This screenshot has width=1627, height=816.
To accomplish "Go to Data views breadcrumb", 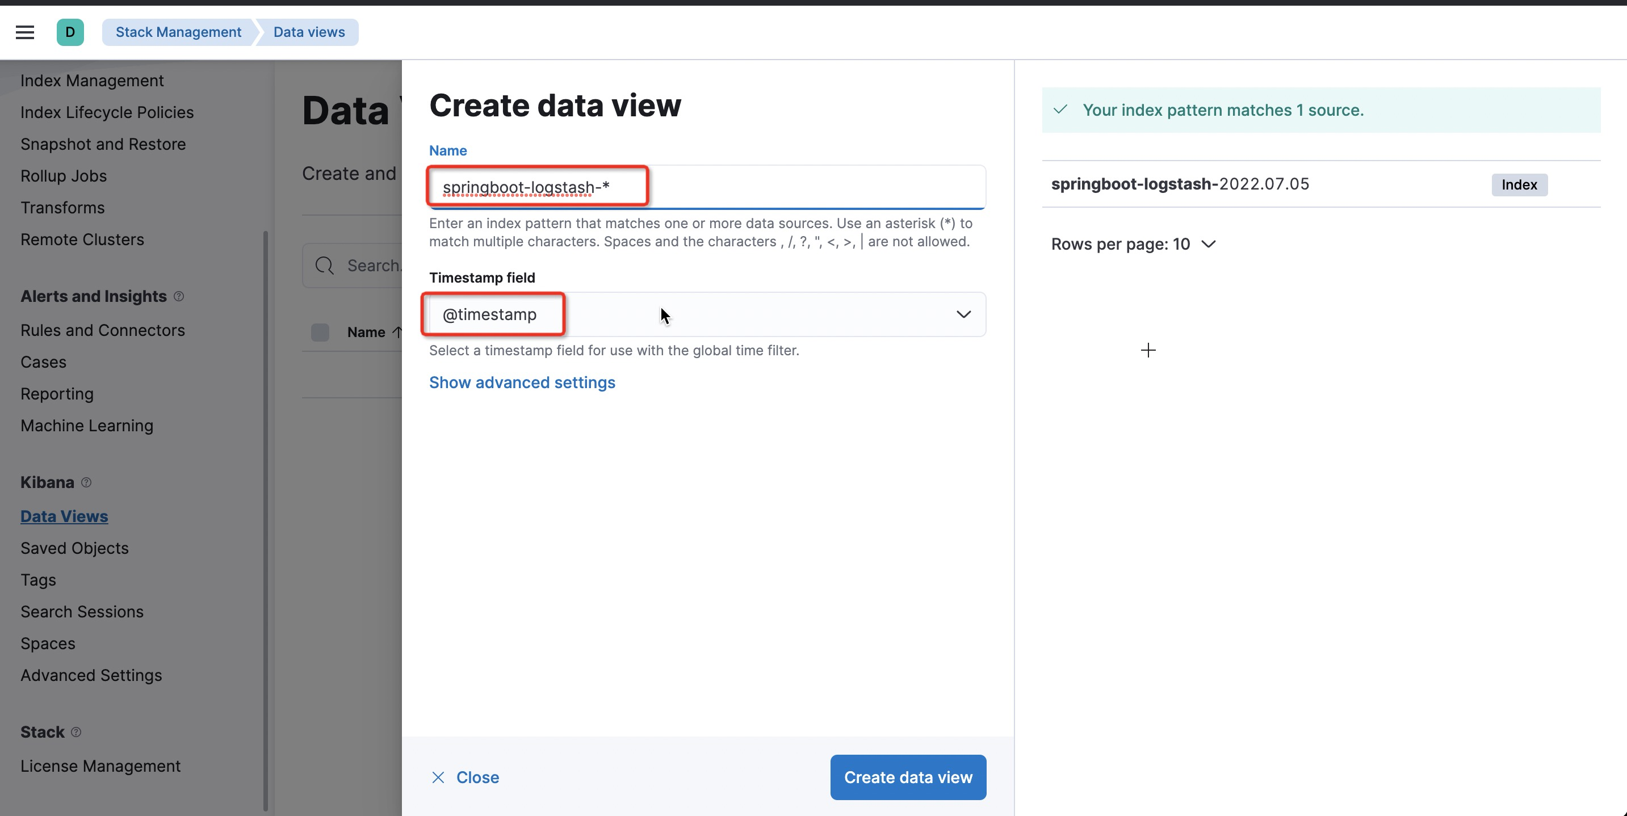I will 309,32.
